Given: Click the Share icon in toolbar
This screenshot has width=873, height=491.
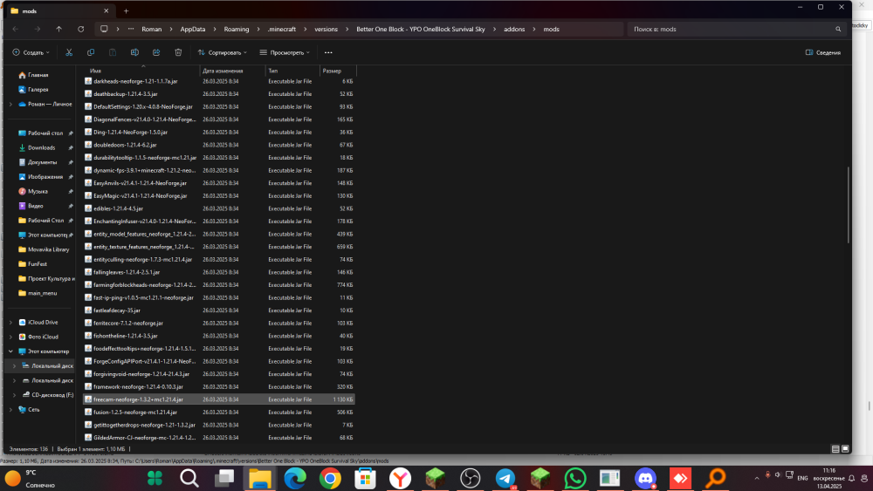Looking at the screenshot, I should (156, 52).
